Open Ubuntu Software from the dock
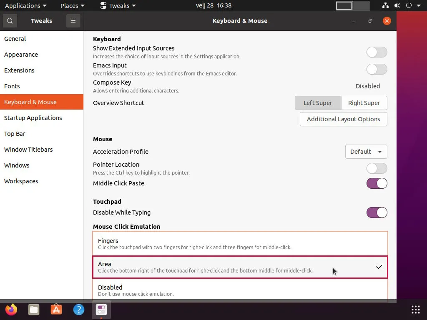The width and height of the screenshot is (427, 320). (x=56, y=310)
